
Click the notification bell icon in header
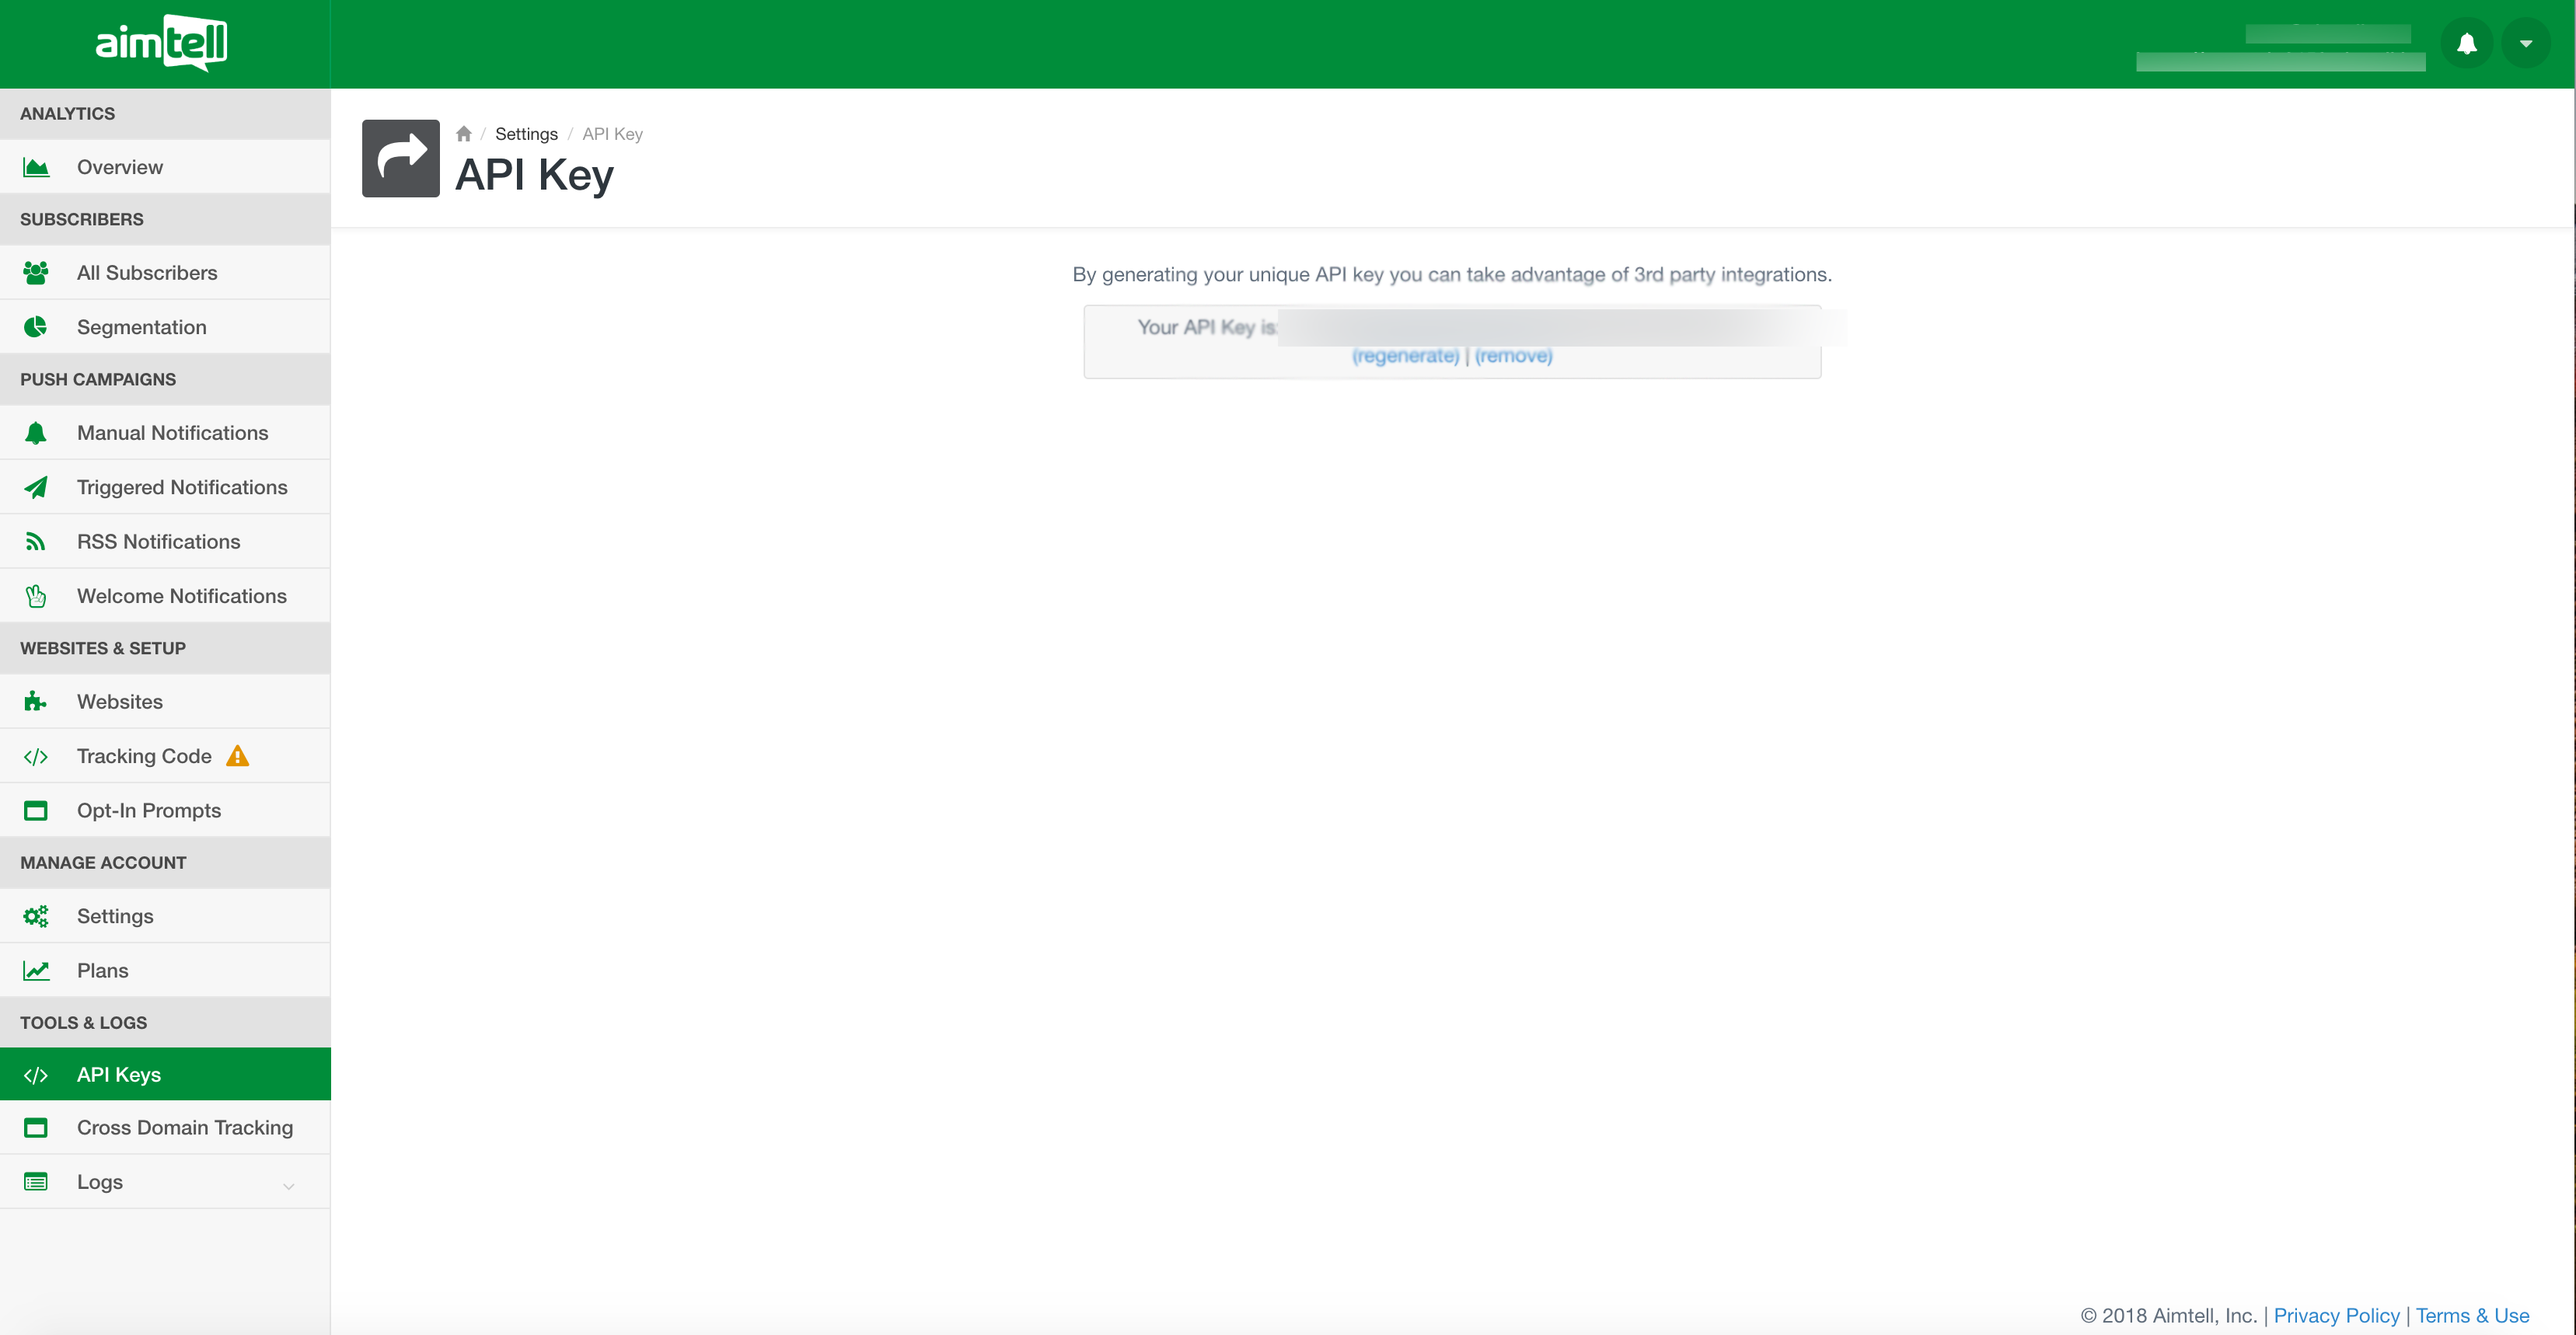[2466, 44]
